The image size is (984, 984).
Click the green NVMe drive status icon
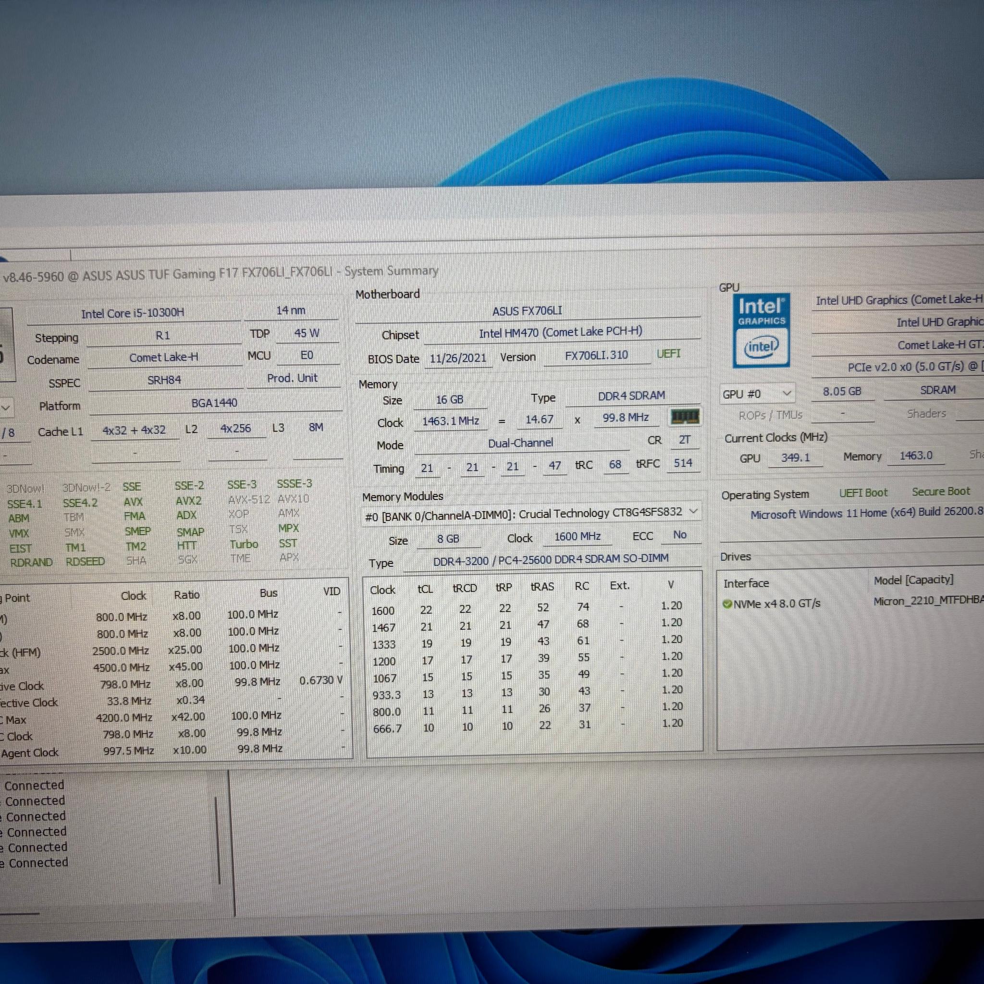tap(727, 604)
